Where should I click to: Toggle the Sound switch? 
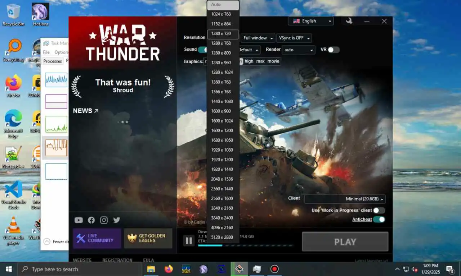pyautogui.click(x=202, y=50)
